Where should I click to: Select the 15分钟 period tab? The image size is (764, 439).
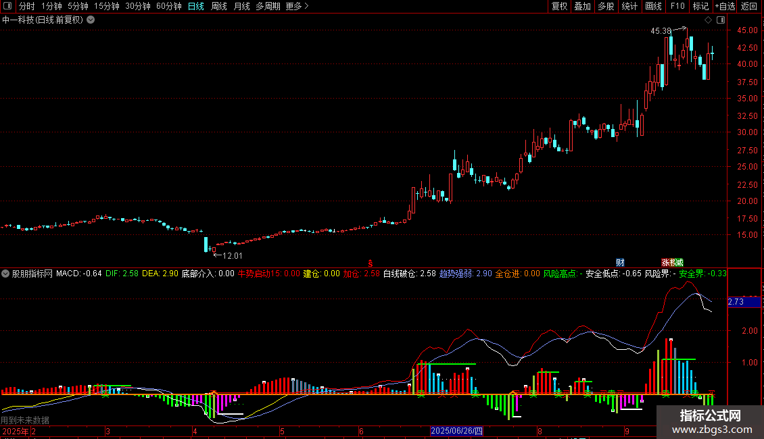(107, 6)
